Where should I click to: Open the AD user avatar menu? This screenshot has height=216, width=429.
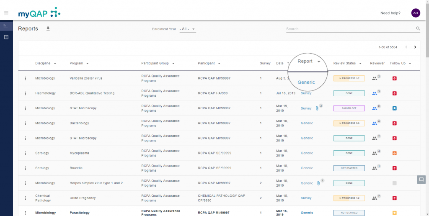(x=416, y=13)
